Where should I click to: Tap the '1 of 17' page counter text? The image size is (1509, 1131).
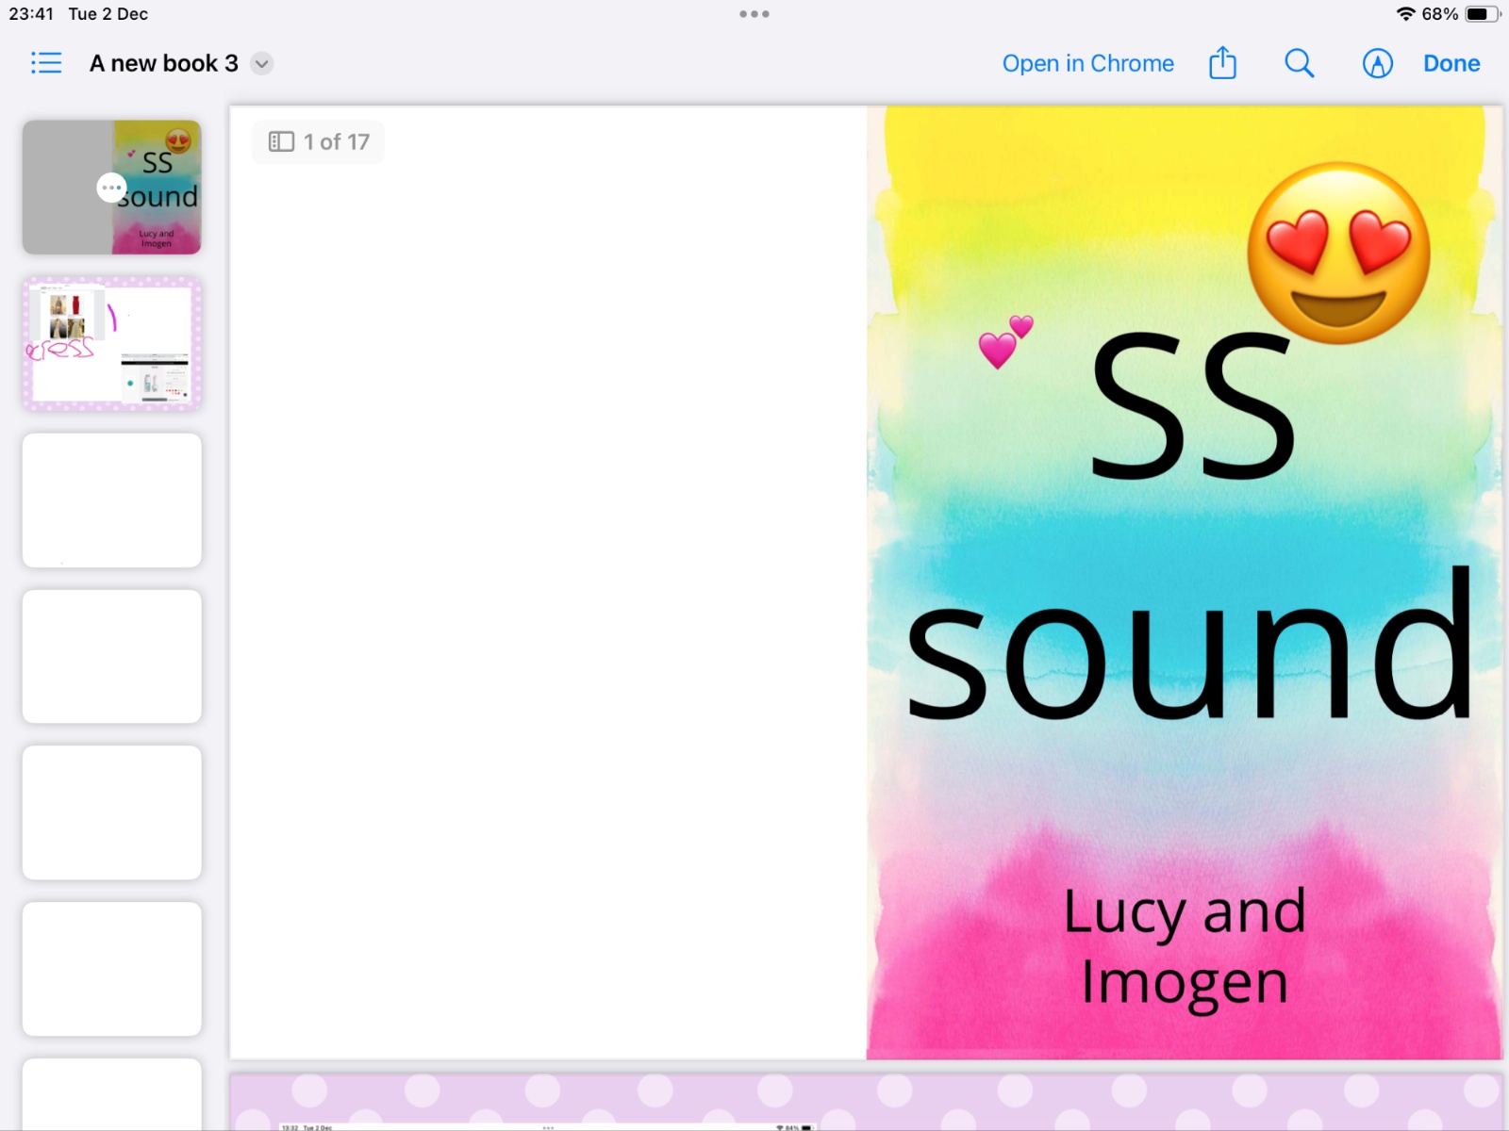tap(337, 141)
